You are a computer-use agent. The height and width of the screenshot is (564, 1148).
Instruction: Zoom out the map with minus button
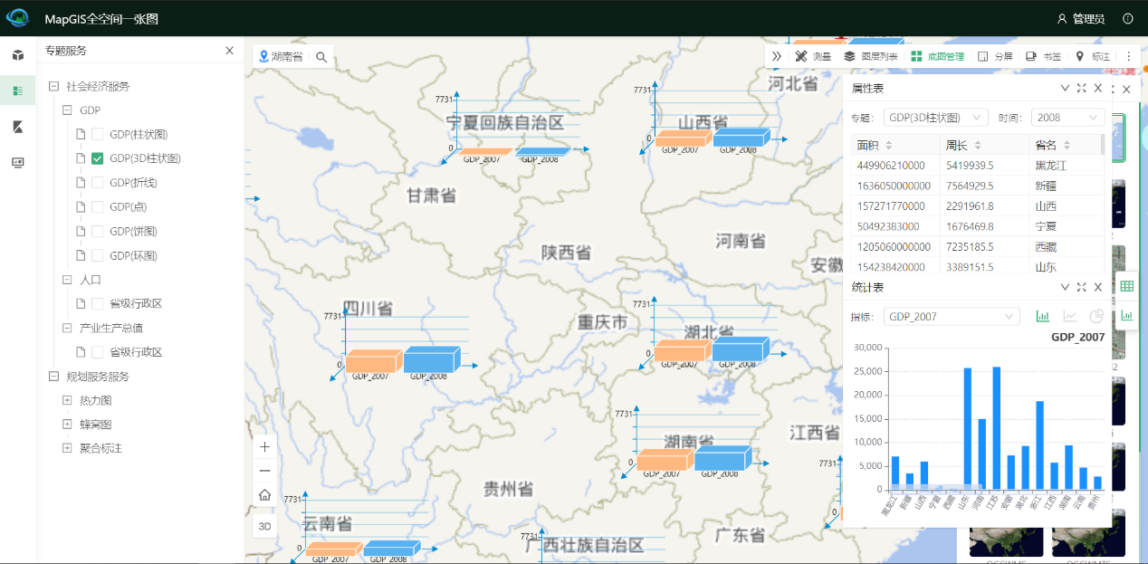point(264,471)
